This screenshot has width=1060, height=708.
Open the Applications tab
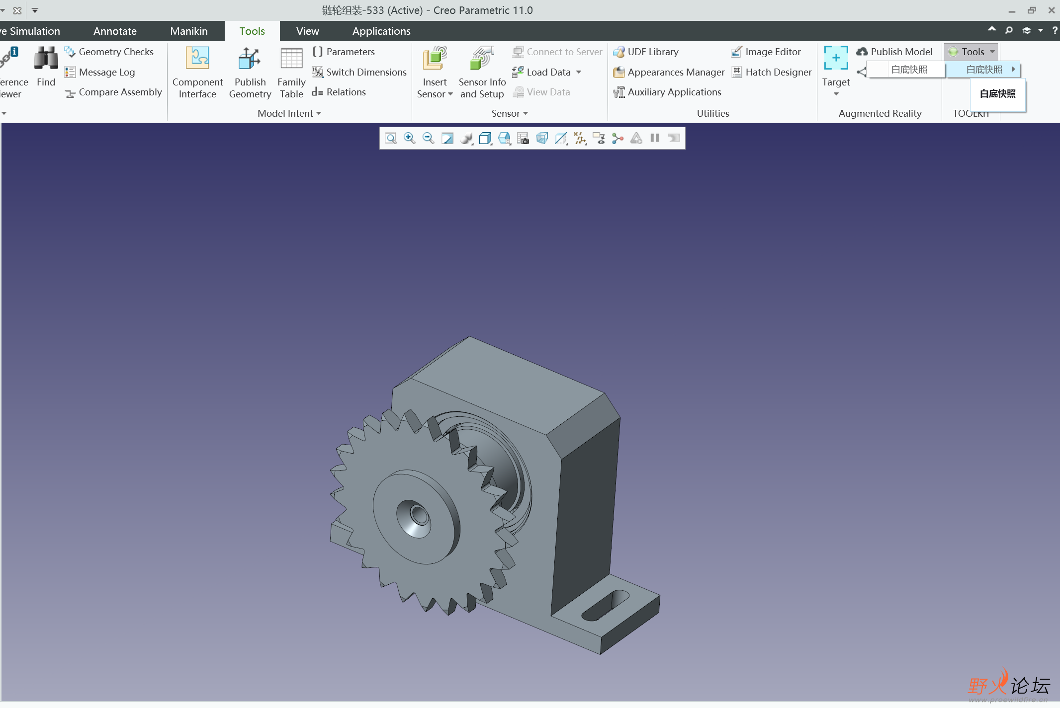[381, 31]
